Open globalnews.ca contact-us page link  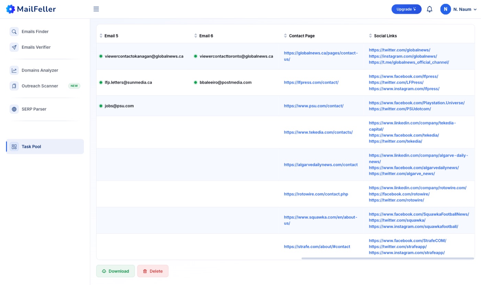point(321,56)
